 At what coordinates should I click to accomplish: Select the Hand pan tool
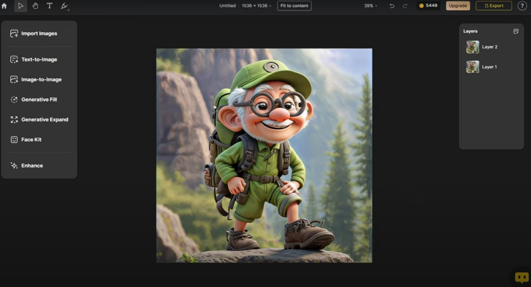(35, 6)
